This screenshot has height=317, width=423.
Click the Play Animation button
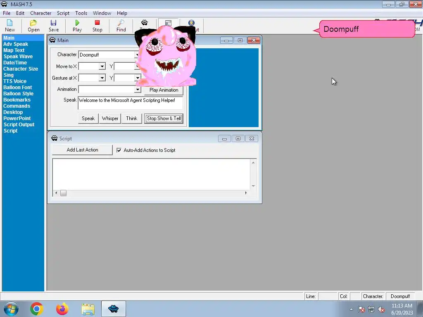point(164,90)
